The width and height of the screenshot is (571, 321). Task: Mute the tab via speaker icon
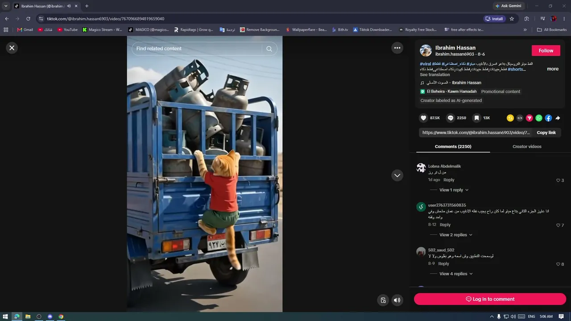(x=69, y=6)
